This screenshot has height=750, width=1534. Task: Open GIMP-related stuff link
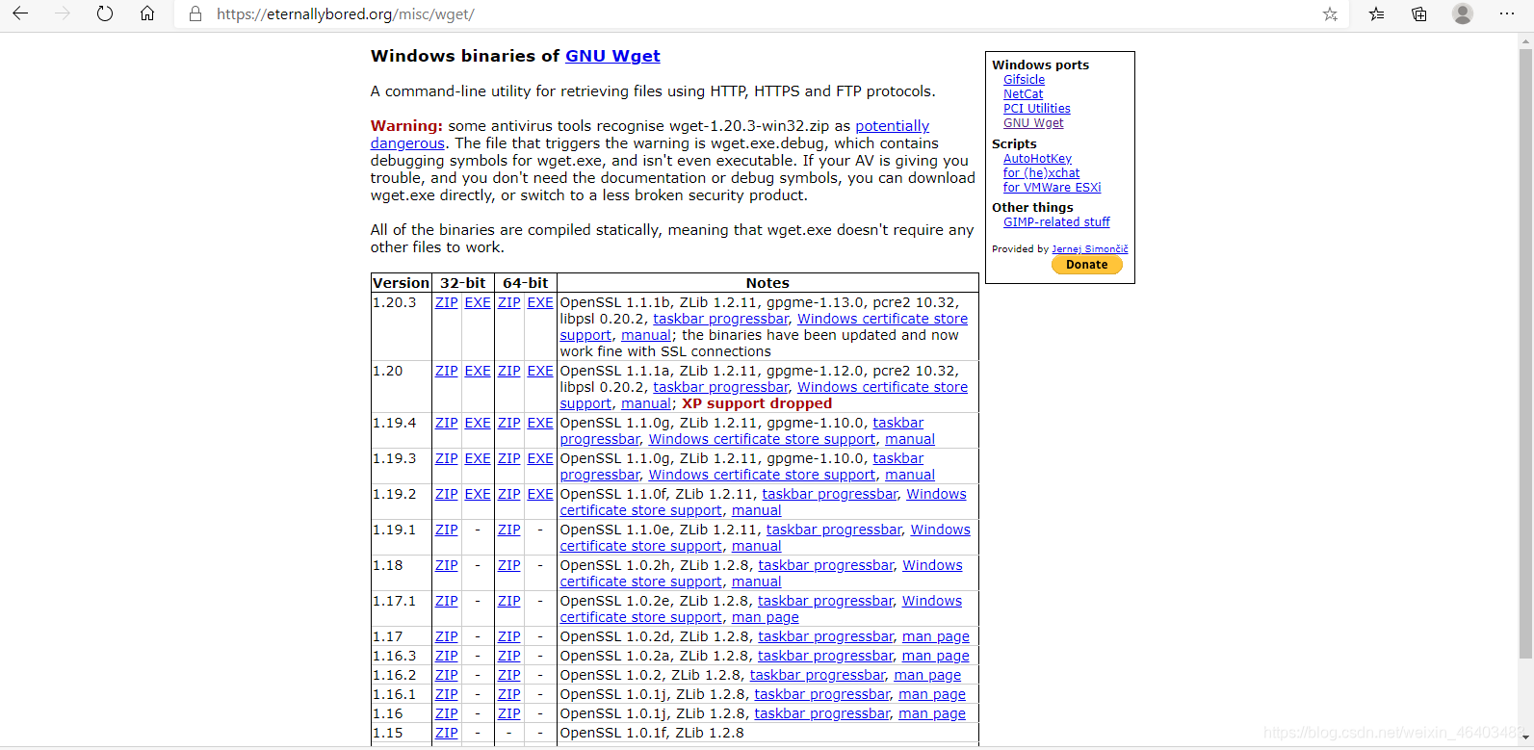(1056, 222)
